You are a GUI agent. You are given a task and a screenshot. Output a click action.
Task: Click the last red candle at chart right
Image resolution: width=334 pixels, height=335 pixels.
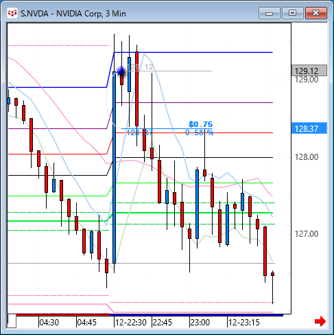[x=272, y=274]
